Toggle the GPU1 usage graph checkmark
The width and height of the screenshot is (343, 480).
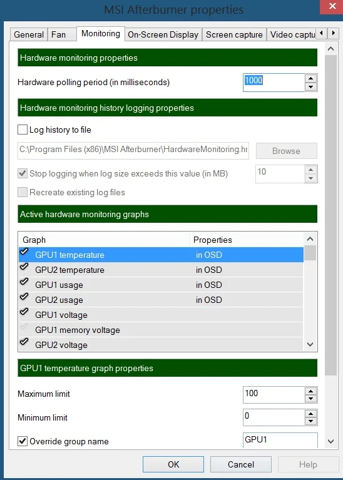(x=24, y=282)
